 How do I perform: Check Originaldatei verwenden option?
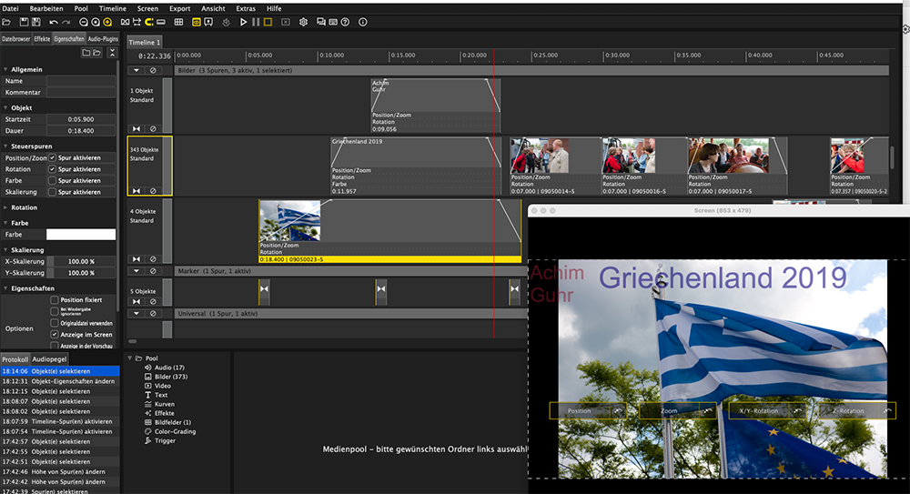click(55, 323)
